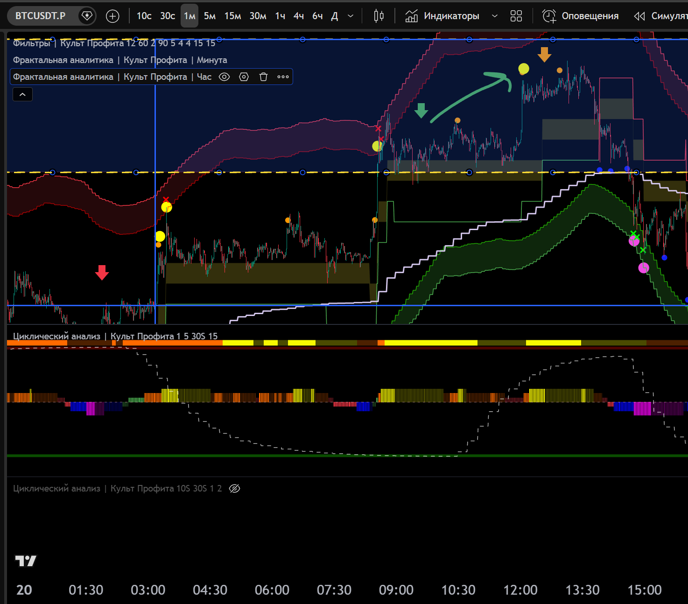Image resolution: width=688 pixels, height=604 pixels.
Task: Click the yellow circle marker below the orange arrow
Action: (x=524, y=69)
